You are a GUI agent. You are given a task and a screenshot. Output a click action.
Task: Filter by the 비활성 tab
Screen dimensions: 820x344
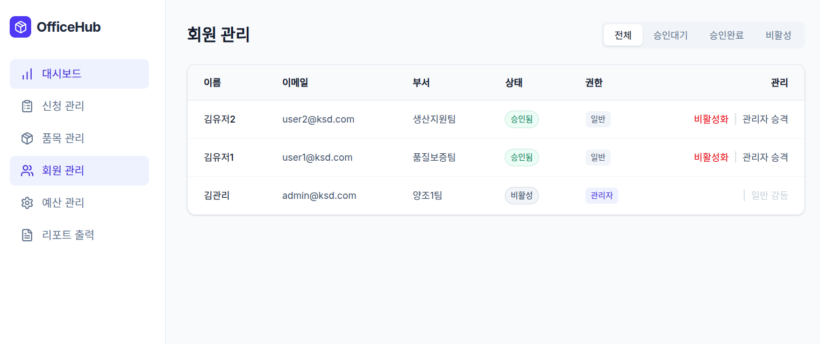(779, 35)
